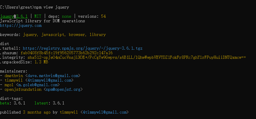256x119 pixels.
Task: Click the email on the published line
Action: click(x=105, y=112)
